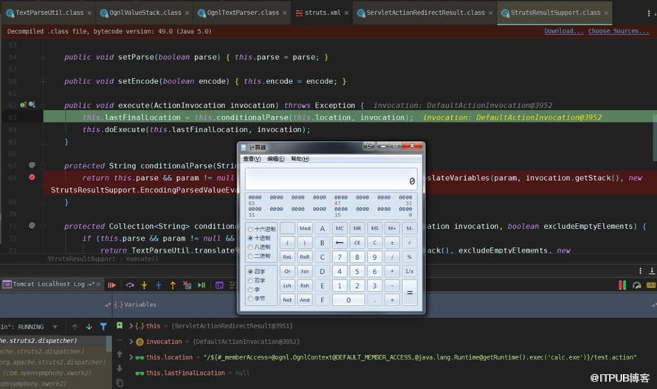Click the blue filter frames icon
657x389 pixels.
pos(103,326)
